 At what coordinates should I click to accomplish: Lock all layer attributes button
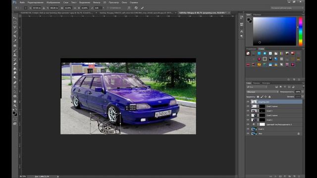tap(269, 97)
